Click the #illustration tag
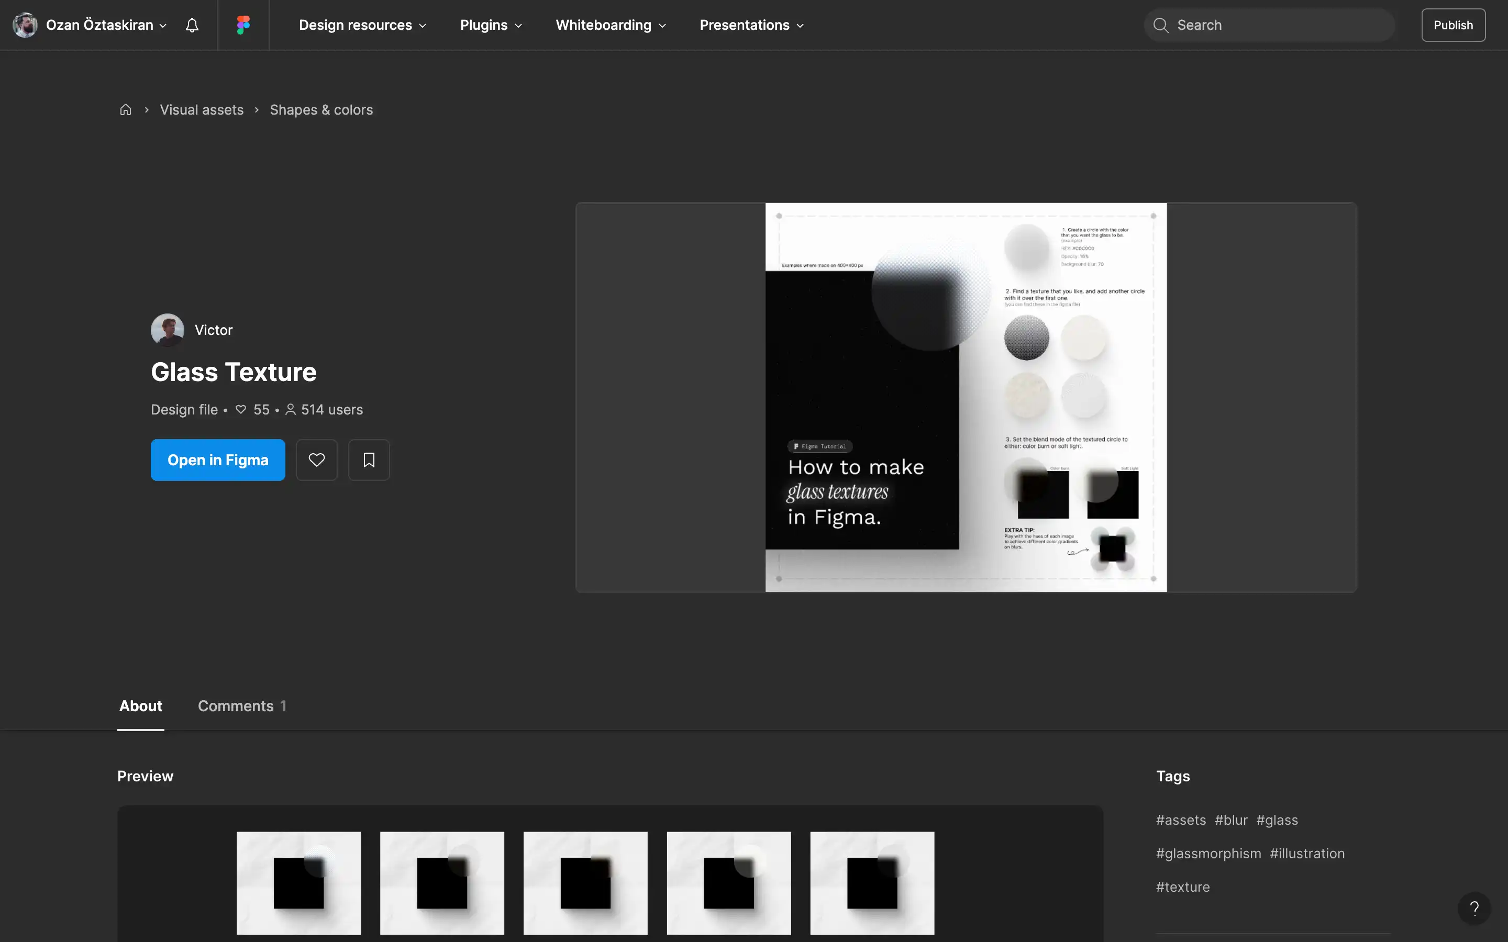The width and height of the screenshot is (1508, 942). (x=1307, y=854)
